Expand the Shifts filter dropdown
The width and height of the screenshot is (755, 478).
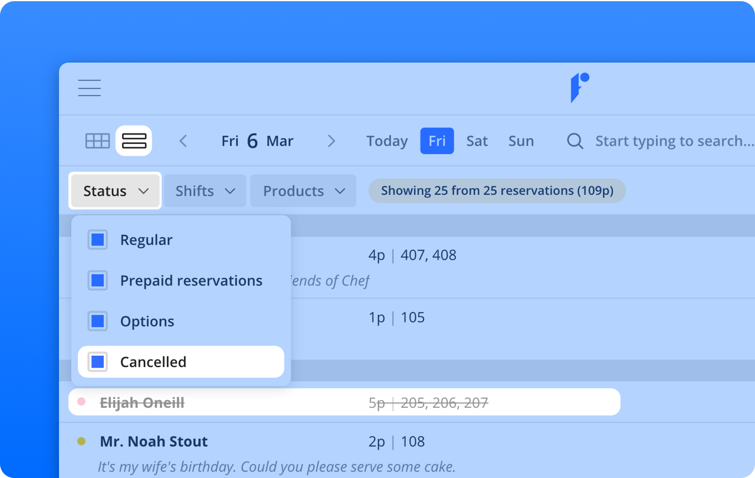coord(205,191)
